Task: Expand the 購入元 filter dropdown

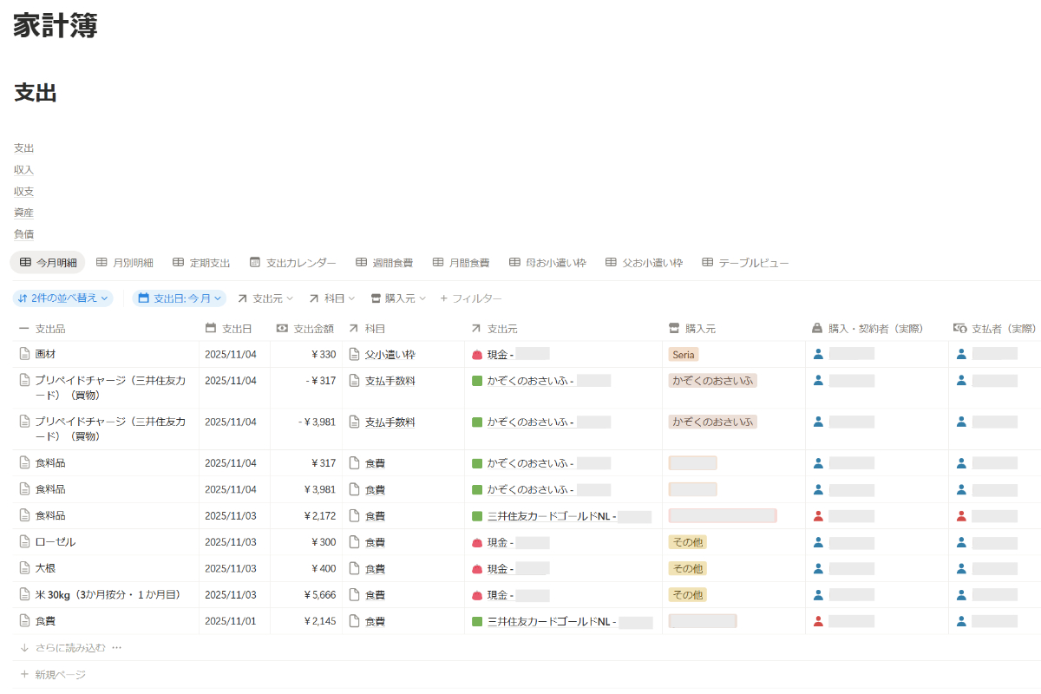Action: point(398,298)
